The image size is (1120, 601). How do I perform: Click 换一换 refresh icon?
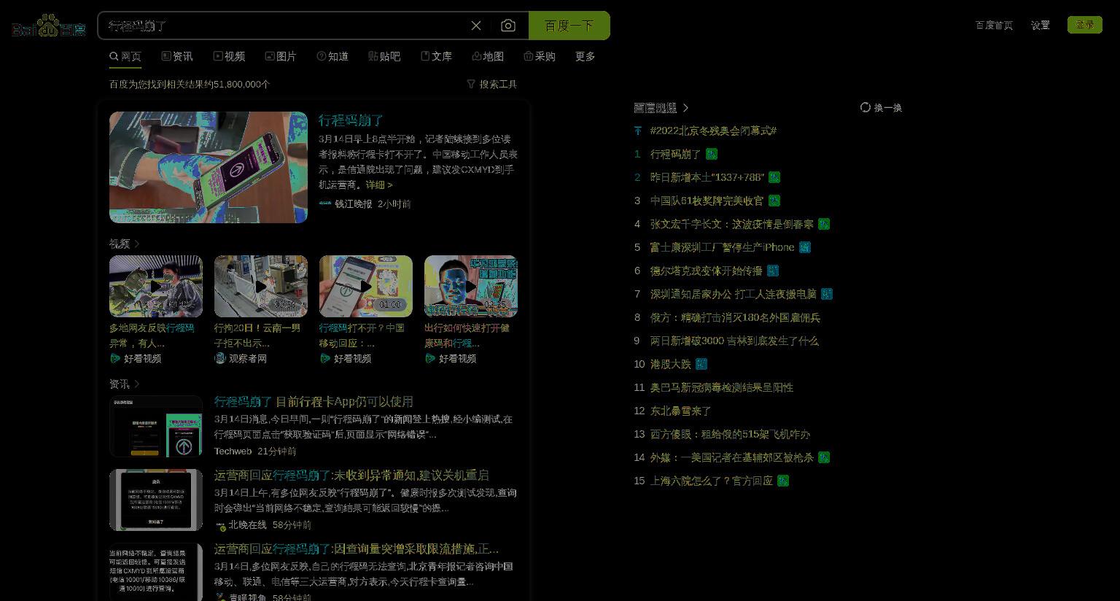866,107
